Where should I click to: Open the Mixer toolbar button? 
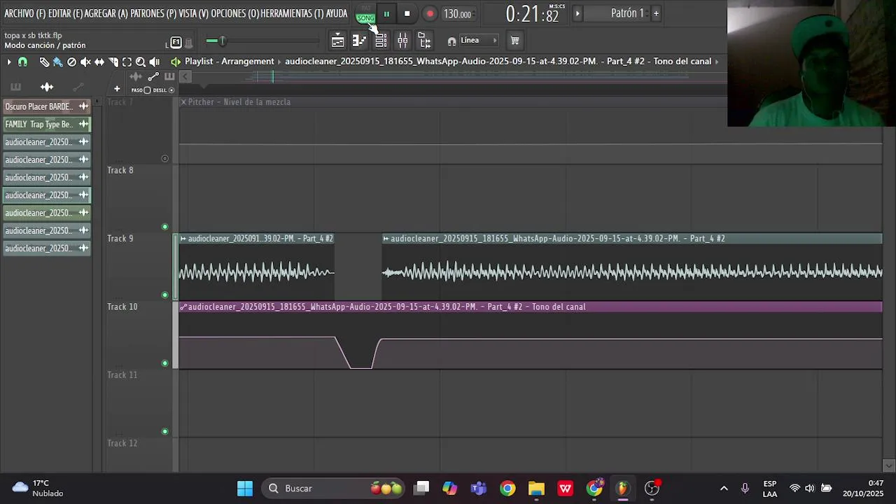pos(402,41)
